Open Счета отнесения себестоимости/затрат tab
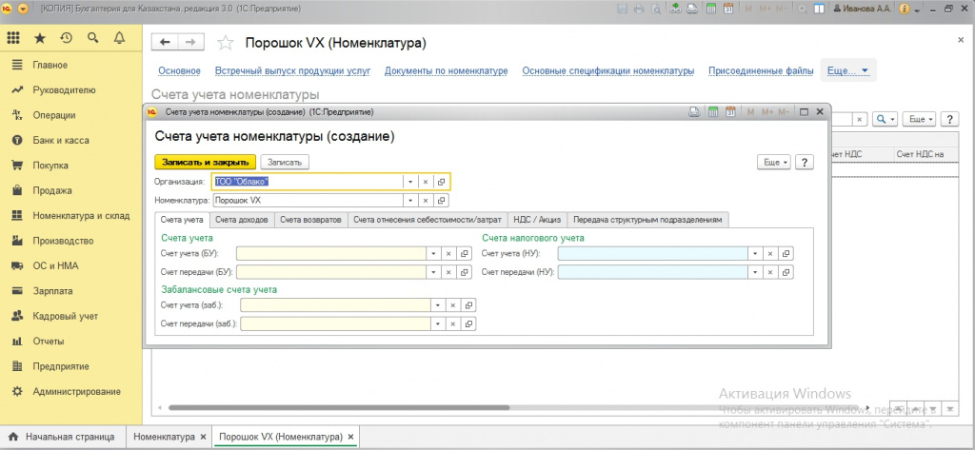975x450 pixels. (428, 220)
